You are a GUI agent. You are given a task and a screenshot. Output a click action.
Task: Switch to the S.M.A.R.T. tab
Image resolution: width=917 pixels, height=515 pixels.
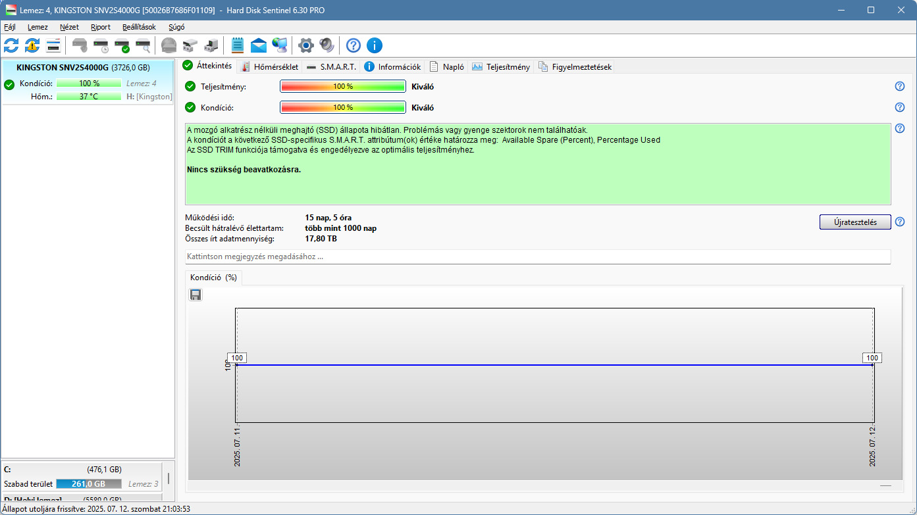tap(331, 66)
